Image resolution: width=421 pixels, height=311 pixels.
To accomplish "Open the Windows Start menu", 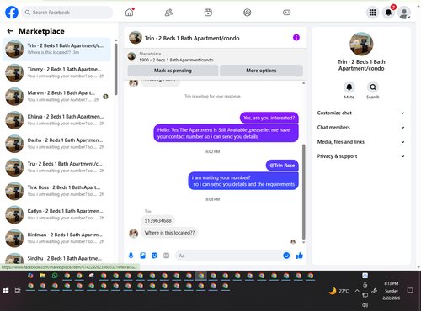I will click(x=6, y=291).
